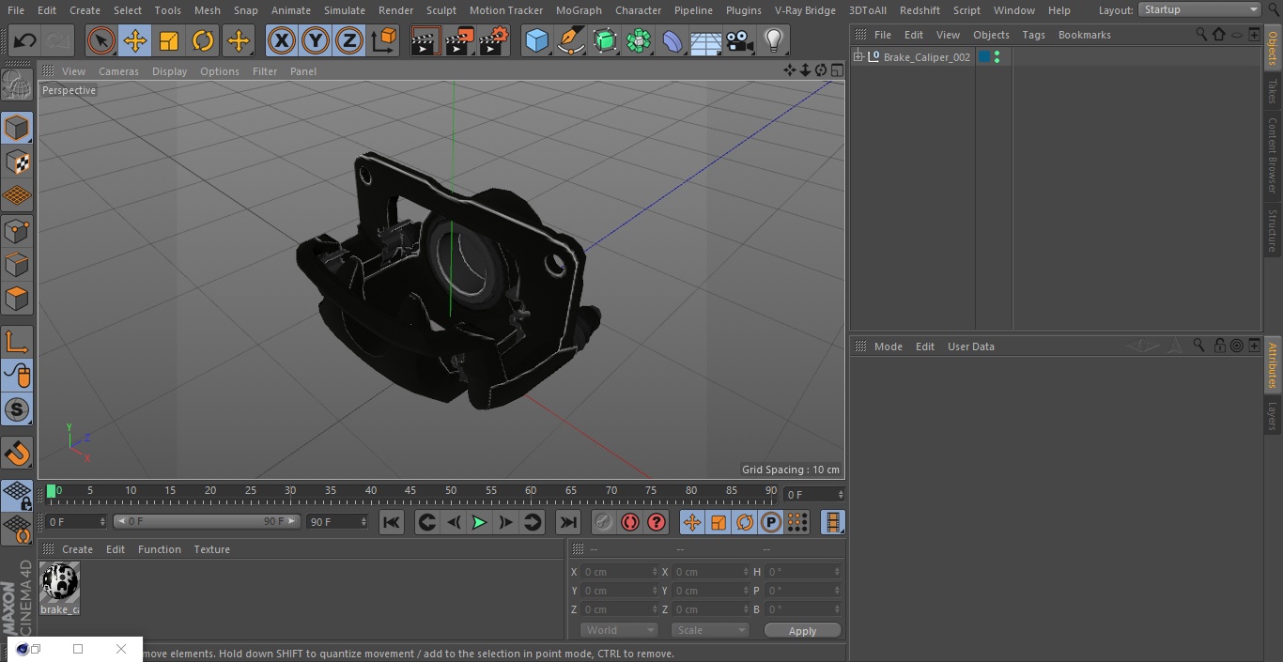Enable Axis mode tool
This screenshot has height=662, width=1283.
[x=17, y=342]
